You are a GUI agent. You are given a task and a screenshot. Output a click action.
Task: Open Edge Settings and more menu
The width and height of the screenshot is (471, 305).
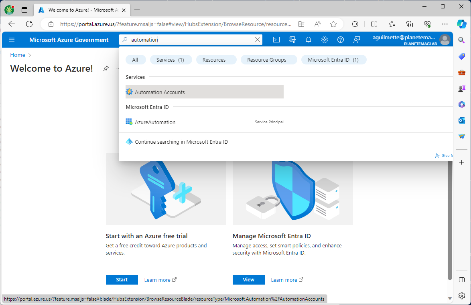pyautogui.click(x=445, y=24)
